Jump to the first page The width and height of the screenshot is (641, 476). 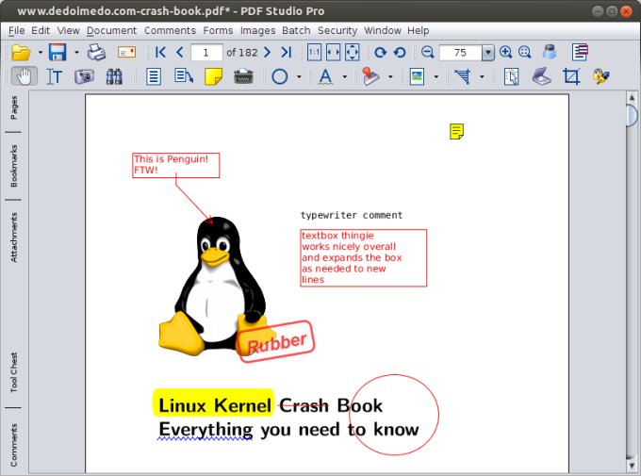pyautogui.click(x=160, y=53)
